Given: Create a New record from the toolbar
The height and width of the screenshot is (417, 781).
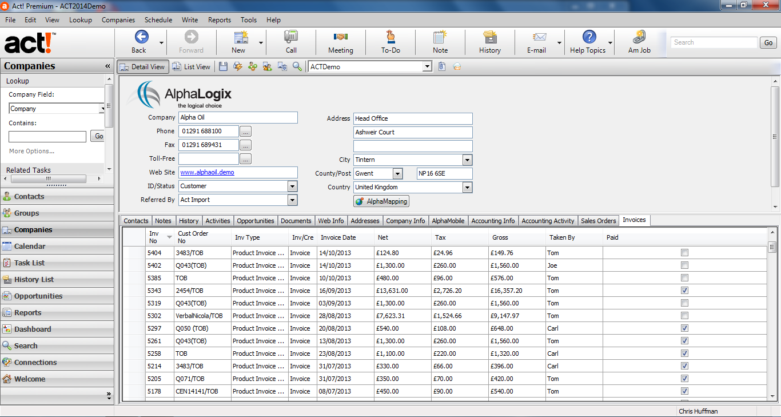Looking at the screenshot, I should tap(239, 42).
